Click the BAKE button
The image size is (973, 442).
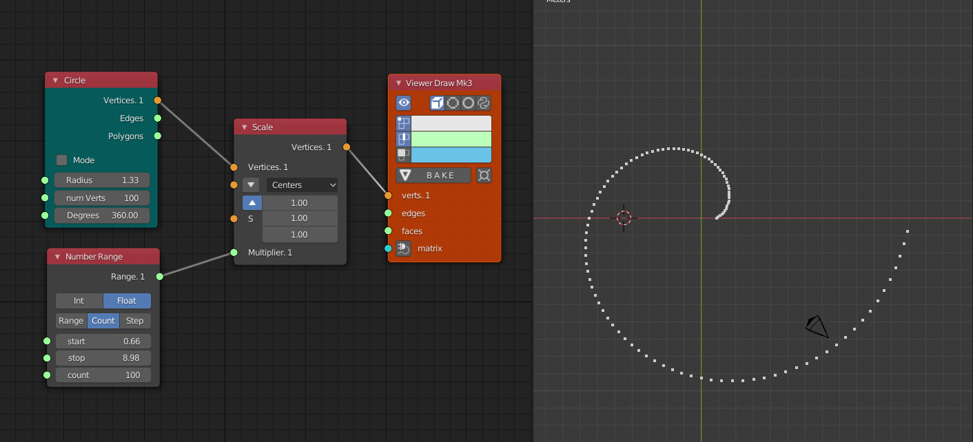[x=433, y=175]
